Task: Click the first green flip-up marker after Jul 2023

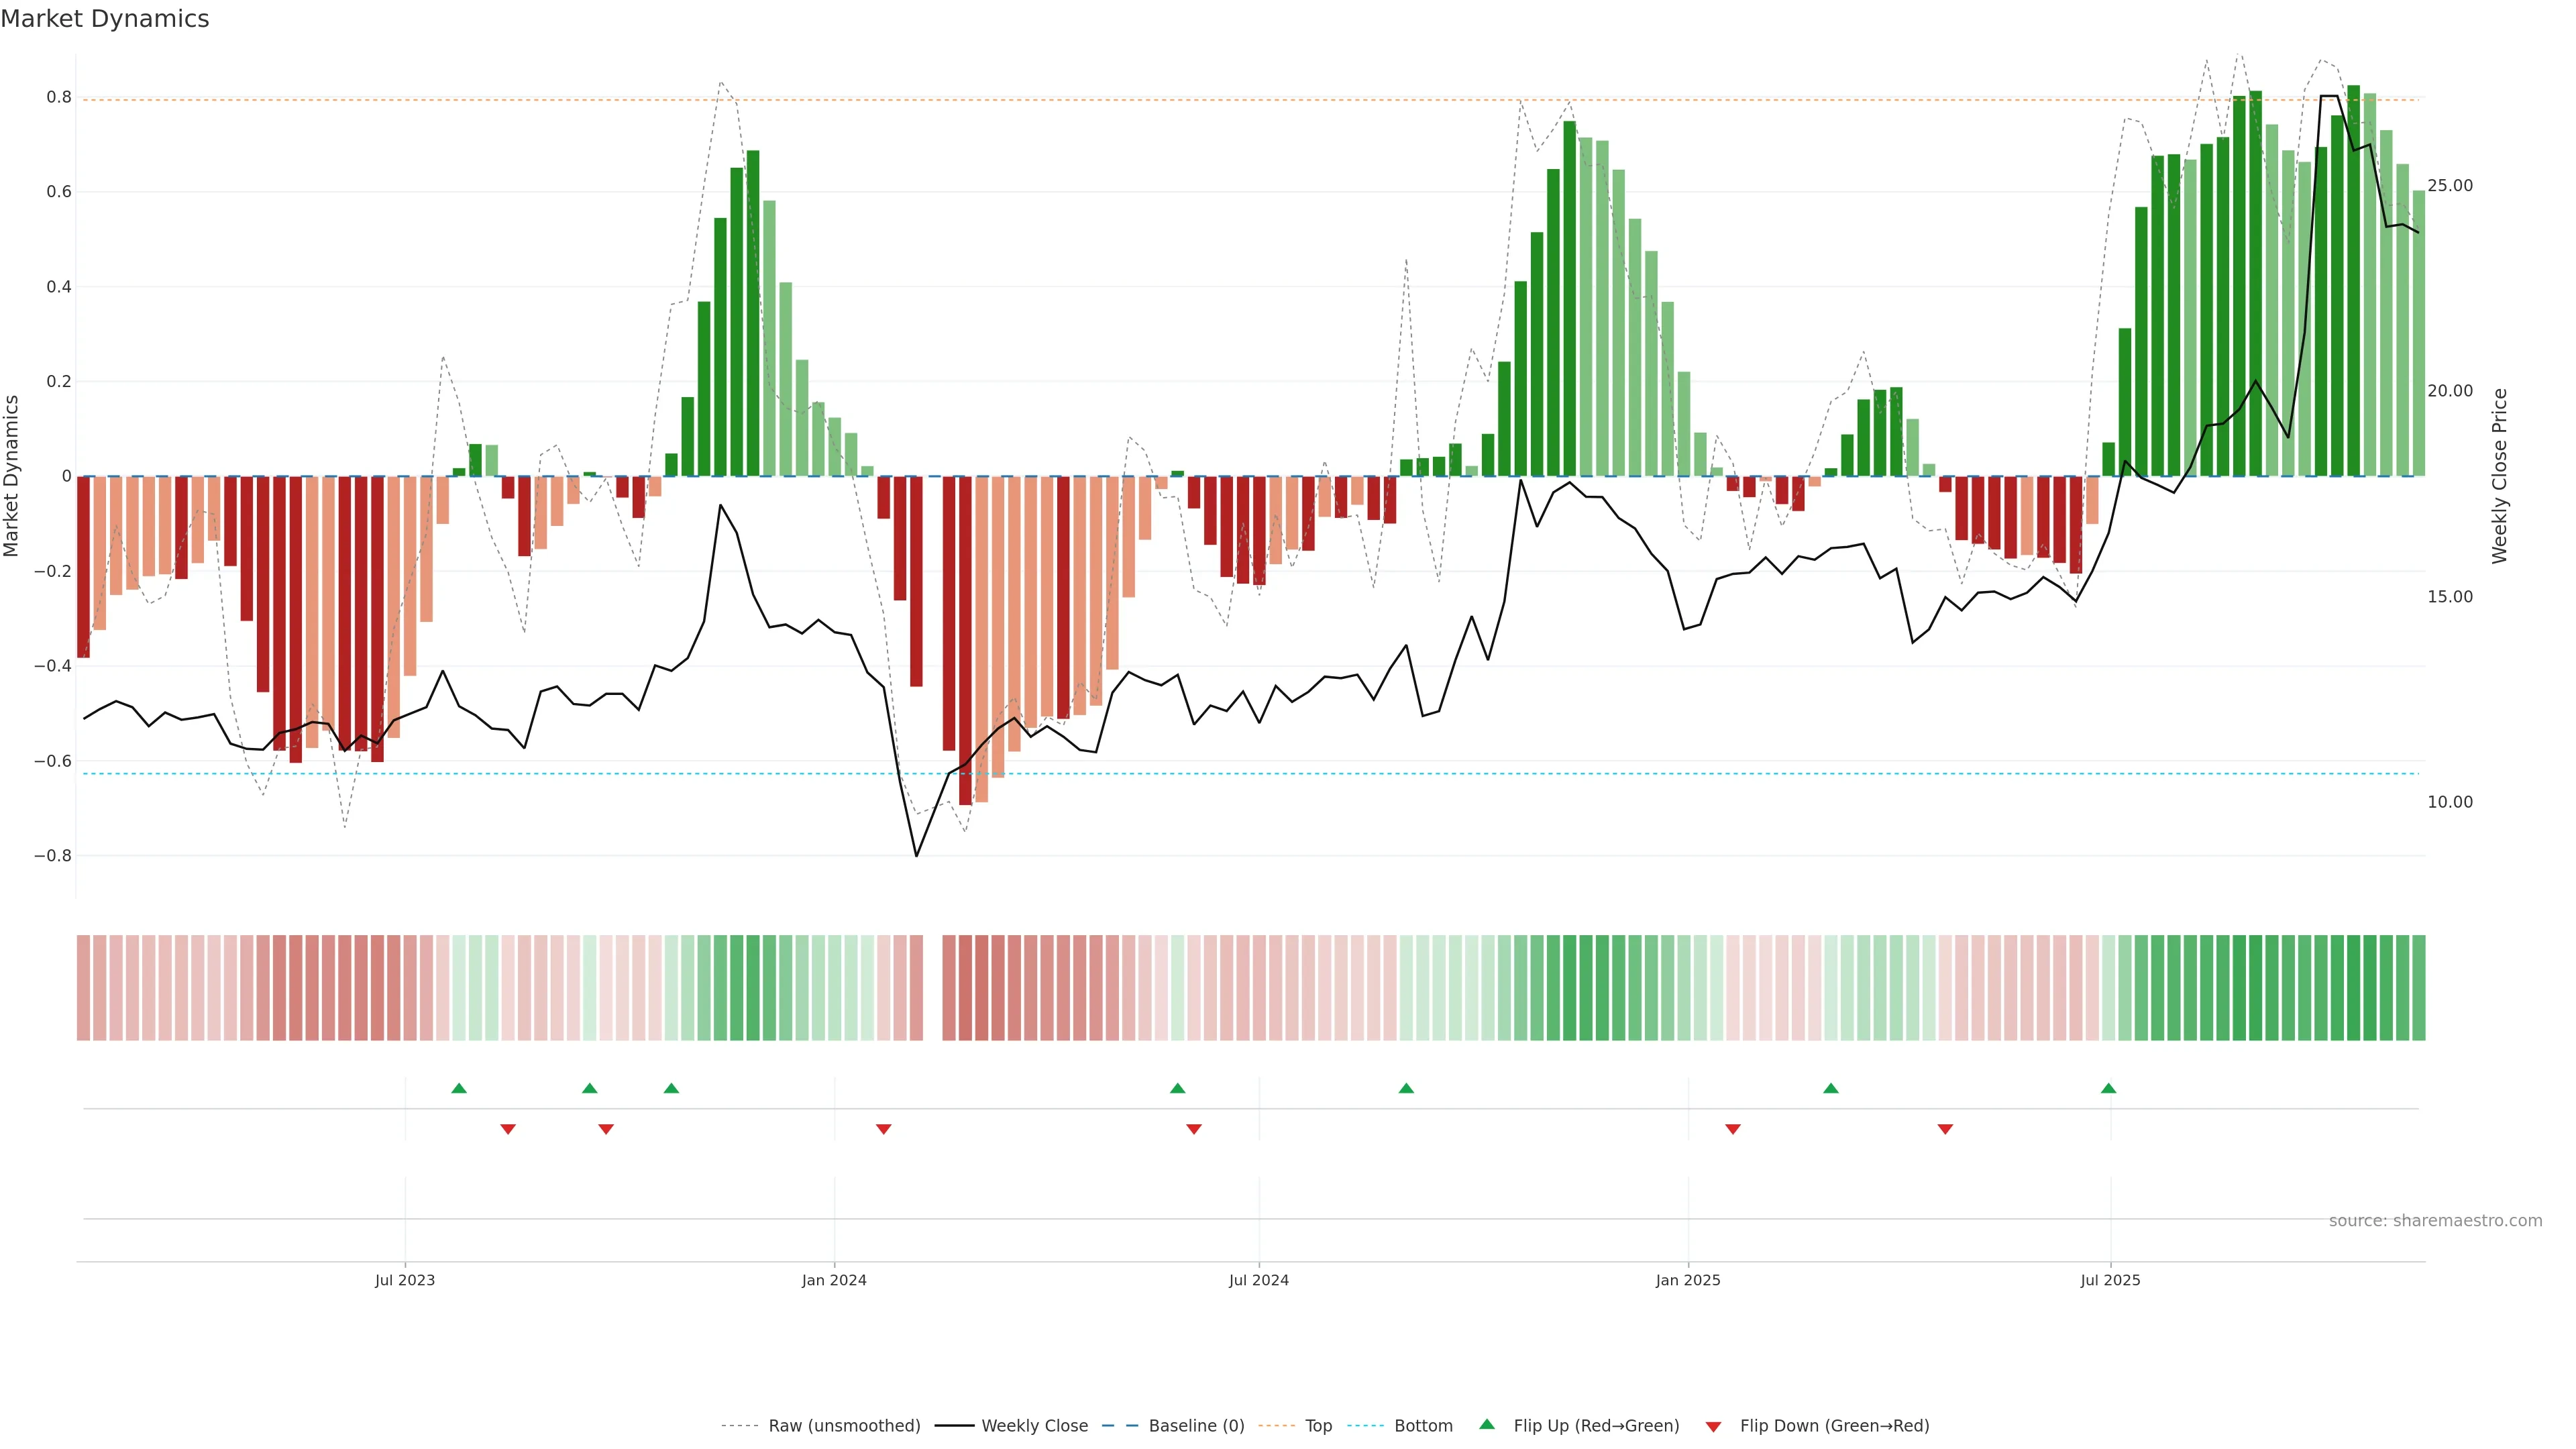Action: click(459, 1088)
